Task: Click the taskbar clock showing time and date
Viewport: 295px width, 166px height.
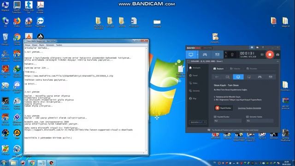Action: (286, 163)
